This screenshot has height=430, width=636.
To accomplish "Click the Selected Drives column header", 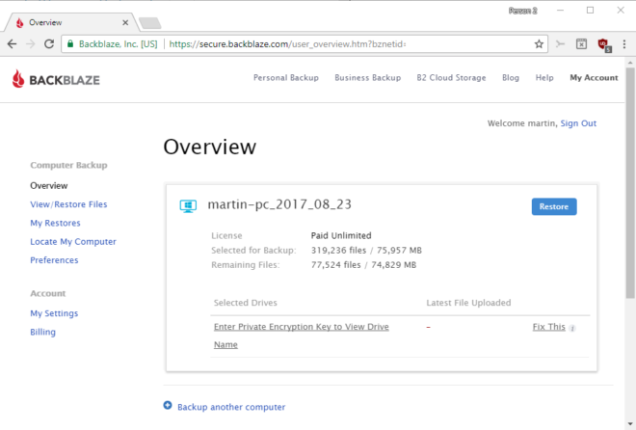I will point(246,303).
